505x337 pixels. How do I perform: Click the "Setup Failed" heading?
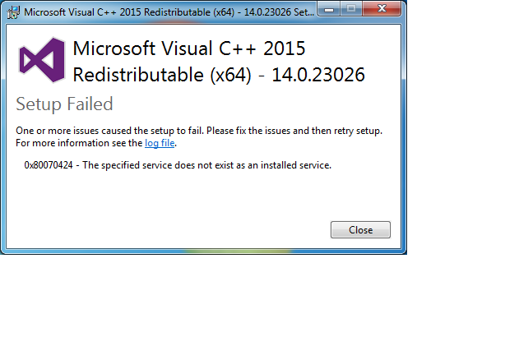(x=64, y=104)
